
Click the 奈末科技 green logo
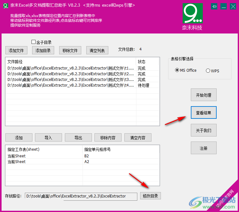(x=193, y=13)
